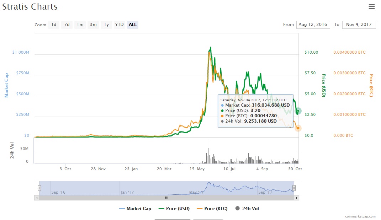Click the 10. Jul date axis label

pyautogui.click(x=229, y=169)
